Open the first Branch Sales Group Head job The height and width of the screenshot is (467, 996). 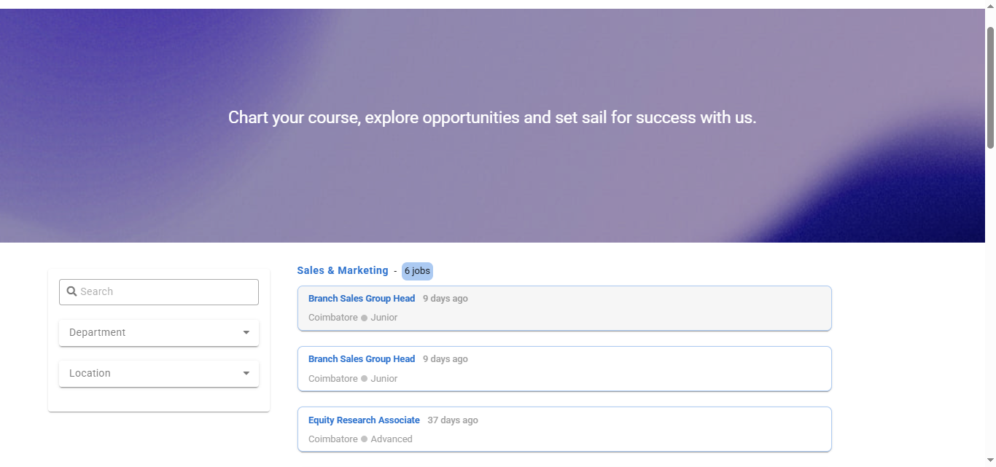362,299
